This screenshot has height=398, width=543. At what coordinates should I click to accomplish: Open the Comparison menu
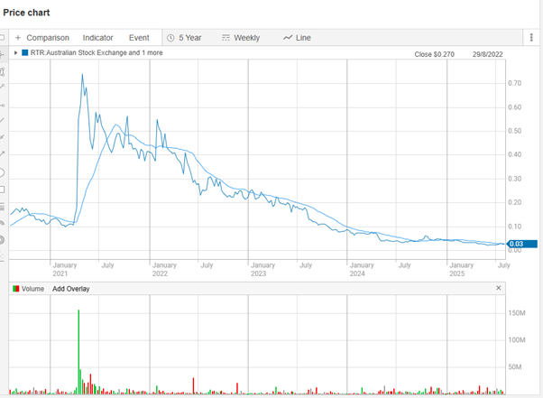[48, 38]
